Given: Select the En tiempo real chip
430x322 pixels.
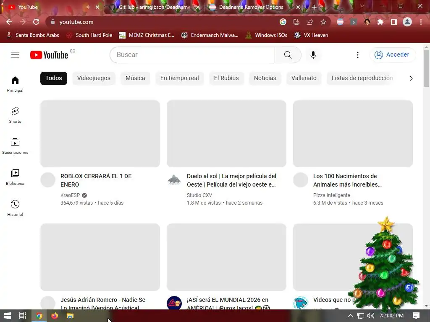Looking at the screenshot, I should point(180,78).
